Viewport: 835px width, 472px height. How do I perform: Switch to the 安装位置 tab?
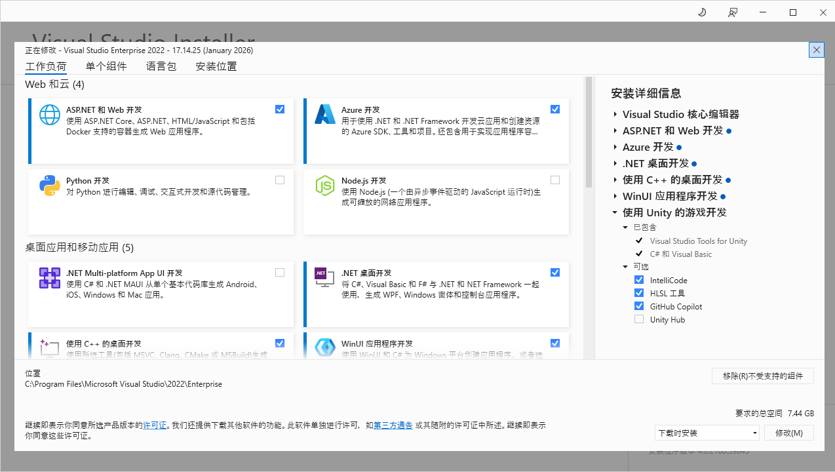[216, 66]
